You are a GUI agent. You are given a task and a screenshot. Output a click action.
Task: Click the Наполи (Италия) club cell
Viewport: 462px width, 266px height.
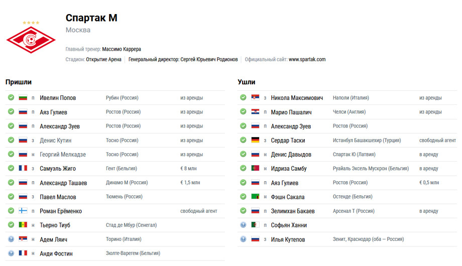point(351,98)
